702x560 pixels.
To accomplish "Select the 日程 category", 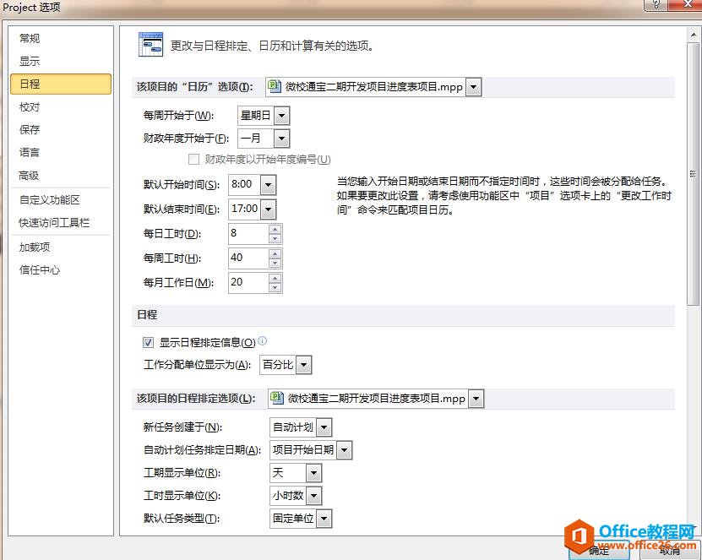I will tap(61, 84).
